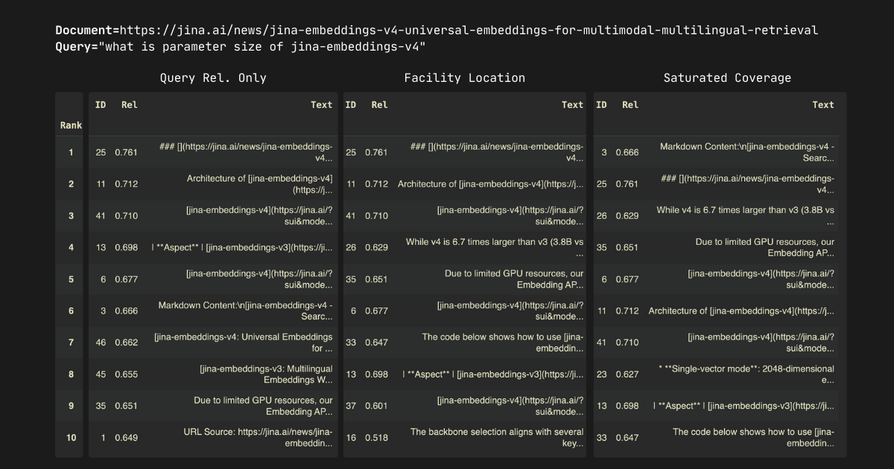Click Rel 0.698 in Facility Location table

377,374
